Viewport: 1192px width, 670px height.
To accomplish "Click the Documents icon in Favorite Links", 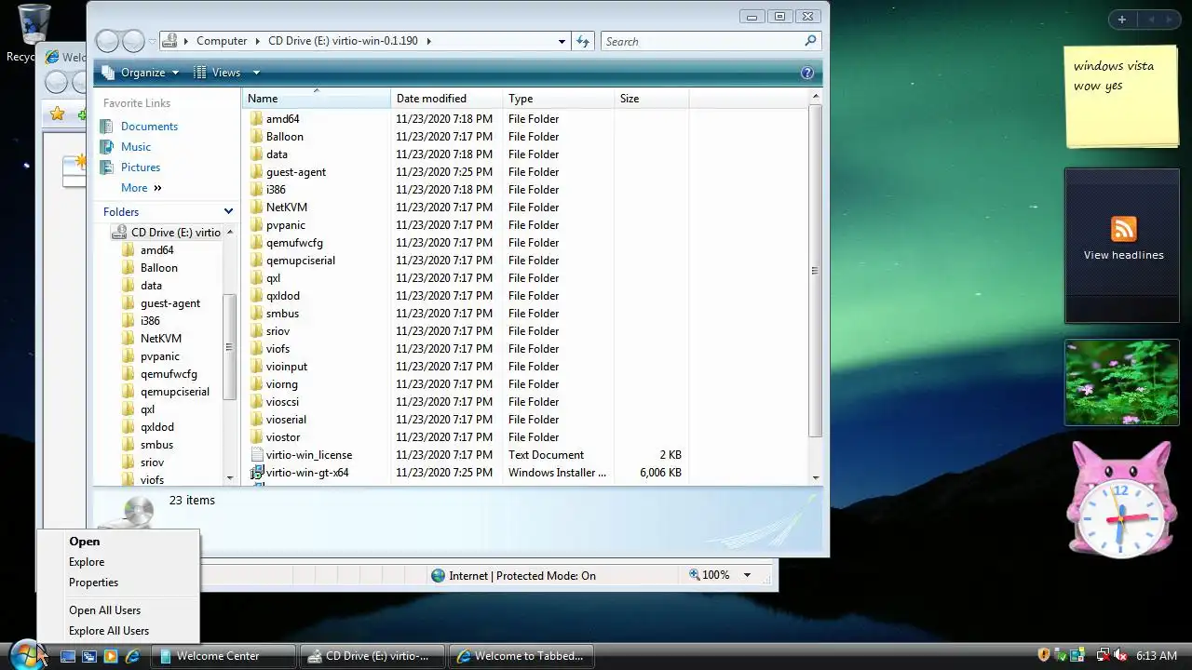I will point(108,127).
